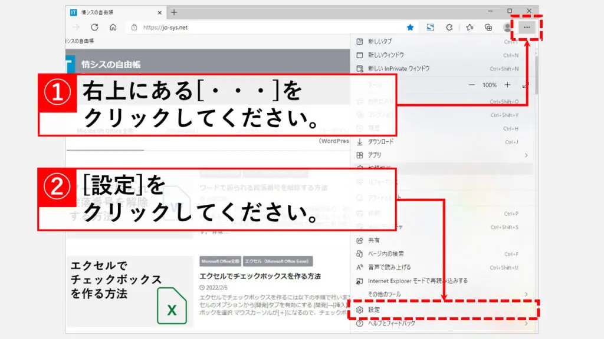Increase zoom with the plus button
The image size is (604, 339).
[x=507, y=85]
